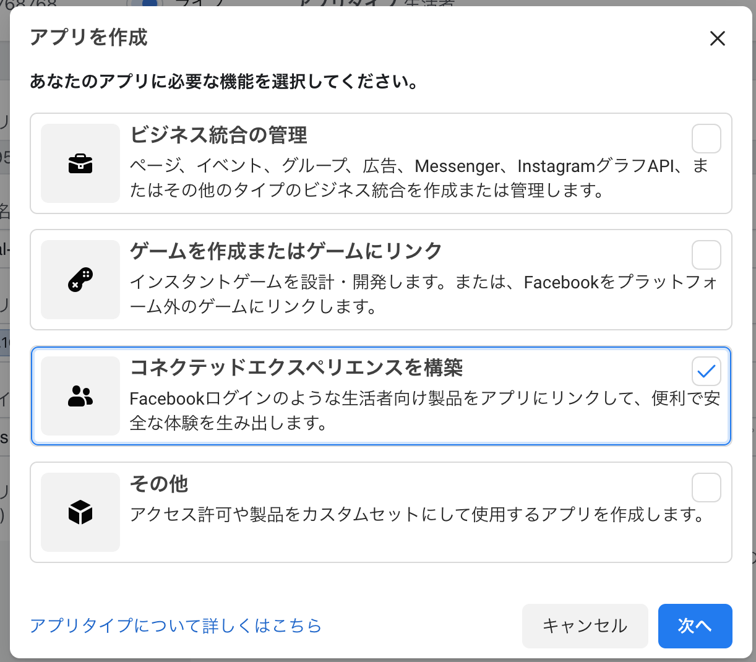Proceed with the 次へ button
Image resolution: width=756 pixels, height=662 pixels.
695,626
